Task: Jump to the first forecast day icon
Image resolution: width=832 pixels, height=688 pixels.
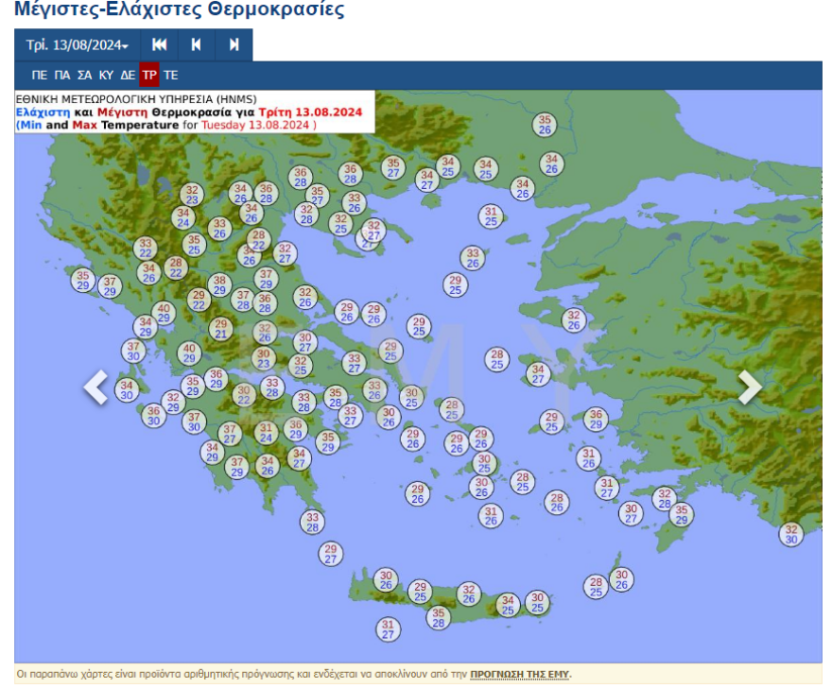Action: tap(160, 44)
